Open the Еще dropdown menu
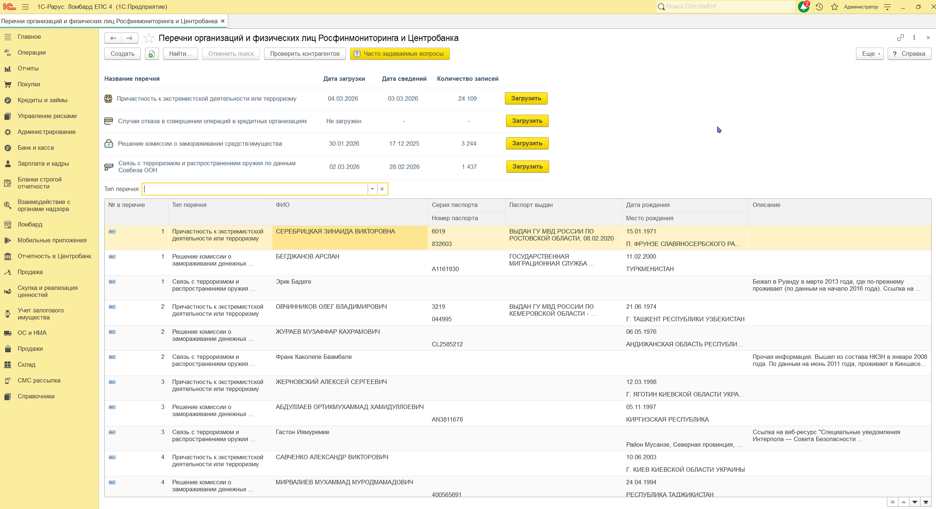936x509 pixels. pyautogui.click(x=870, y=54)
